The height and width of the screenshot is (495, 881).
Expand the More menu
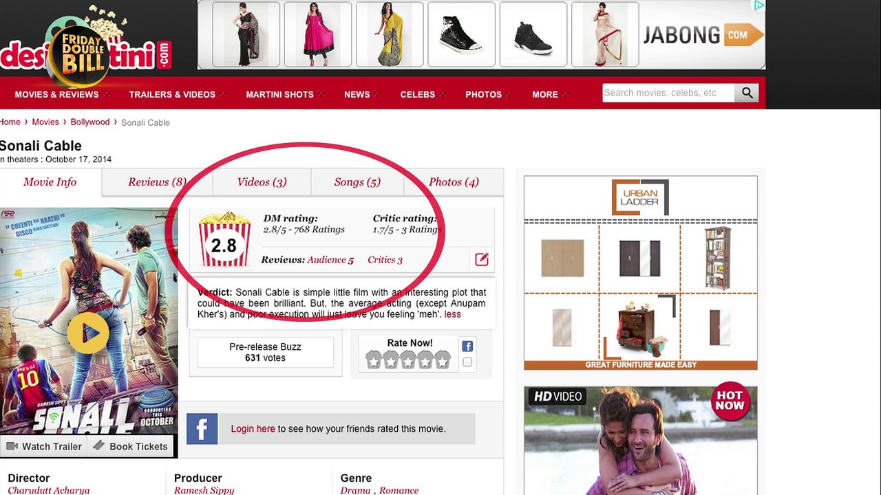click(545, 94)
